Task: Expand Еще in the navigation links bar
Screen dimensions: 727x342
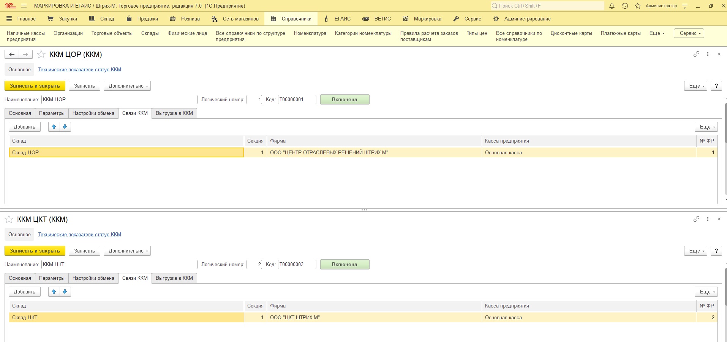Action: 657,33
